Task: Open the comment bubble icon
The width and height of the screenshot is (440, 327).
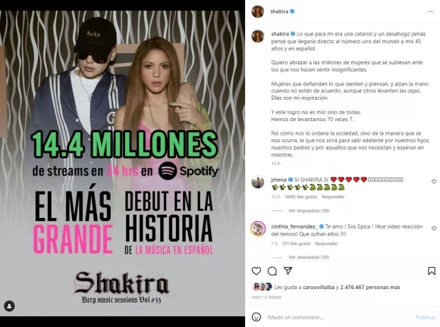Action: tap(272, 271)
